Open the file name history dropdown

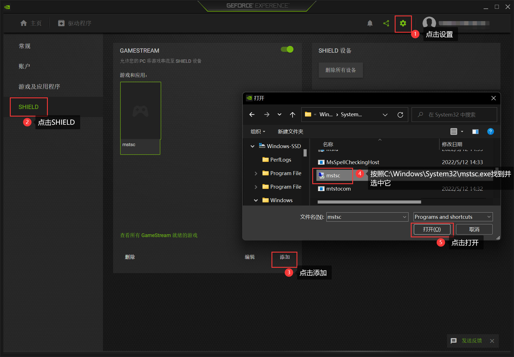(x=405, y=217)
